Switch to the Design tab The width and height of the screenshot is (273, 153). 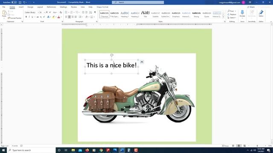click(30, 7)
